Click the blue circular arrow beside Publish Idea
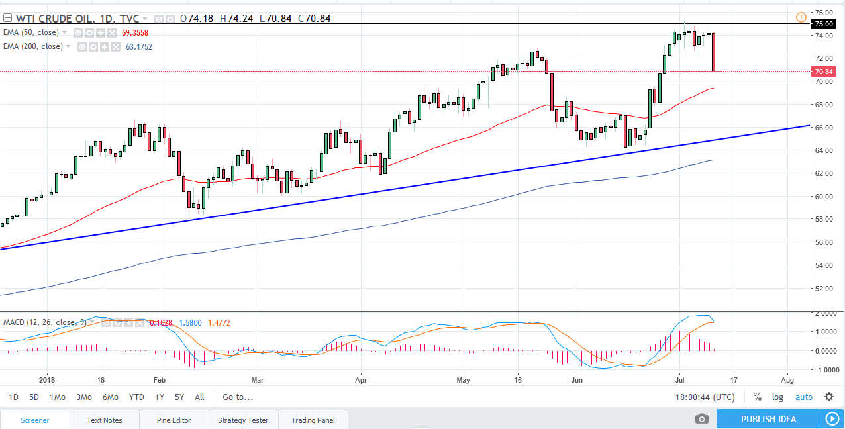The height and width of the screenshot is (429, 845). pyautogui.click(x=832, y=418)
